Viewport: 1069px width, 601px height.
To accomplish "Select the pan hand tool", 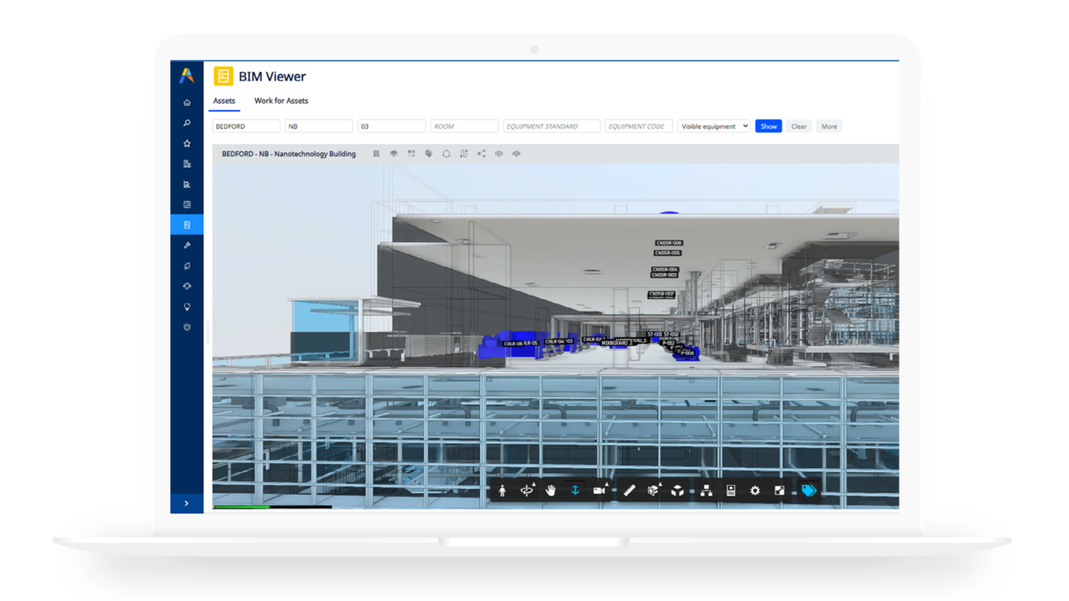I will (x=550, y=490).
